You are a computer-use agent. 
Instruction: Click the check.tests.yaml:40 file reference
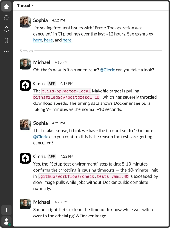point(83,176)
